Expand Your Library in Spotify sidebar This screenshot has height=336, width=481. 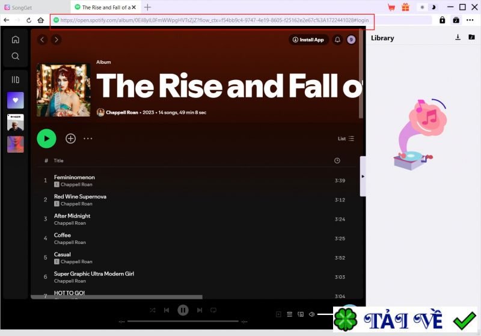point(16,80)
